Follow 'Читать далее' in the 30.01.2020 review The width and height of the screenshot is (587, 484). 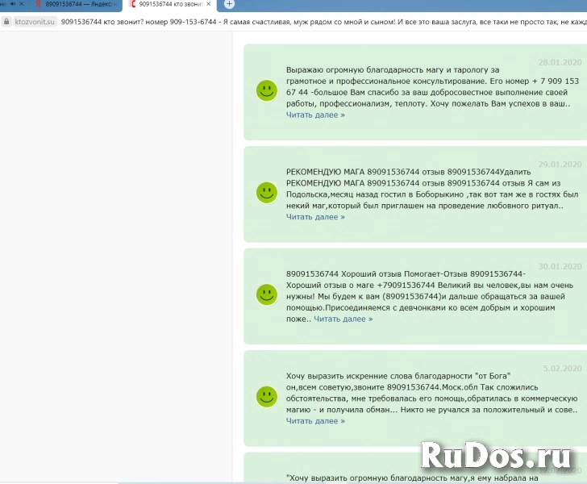(x=343, y=319)
